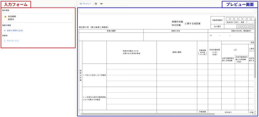This screenshot has height=117, width=259.
Task: Click the 事業の名称 column header
Action: (175, 31)
